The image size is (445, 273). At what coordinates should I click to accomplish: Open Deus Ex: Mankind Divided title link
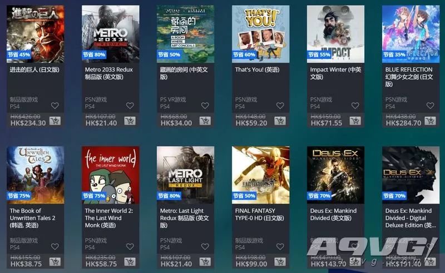(x=333, y=214)
